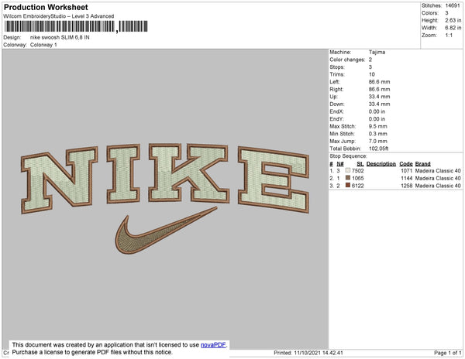This screenshot has height=359, width=465.
Task: Select the Stop Sequence label
Action: click(348, 156)
